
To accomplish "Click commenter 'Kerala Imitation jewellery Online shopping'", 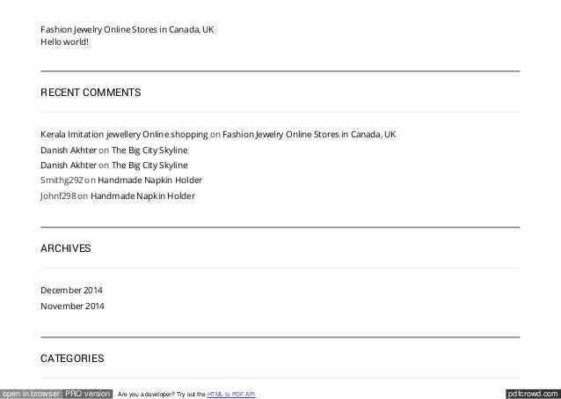I will click(x=124, y=135).
